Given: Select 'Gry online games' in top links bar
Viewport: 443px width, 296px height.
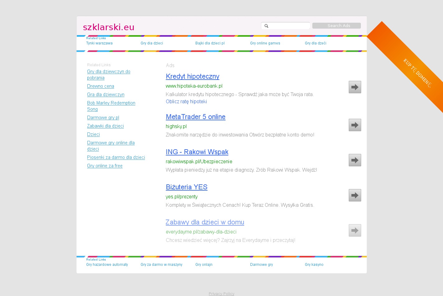Looking at the screenshot, I should (x=265, y=43).
